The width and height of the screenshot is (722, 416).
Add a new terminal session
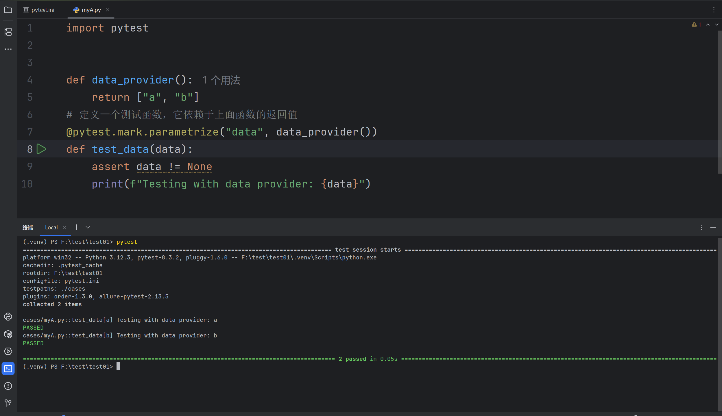(x=76, y=227)
